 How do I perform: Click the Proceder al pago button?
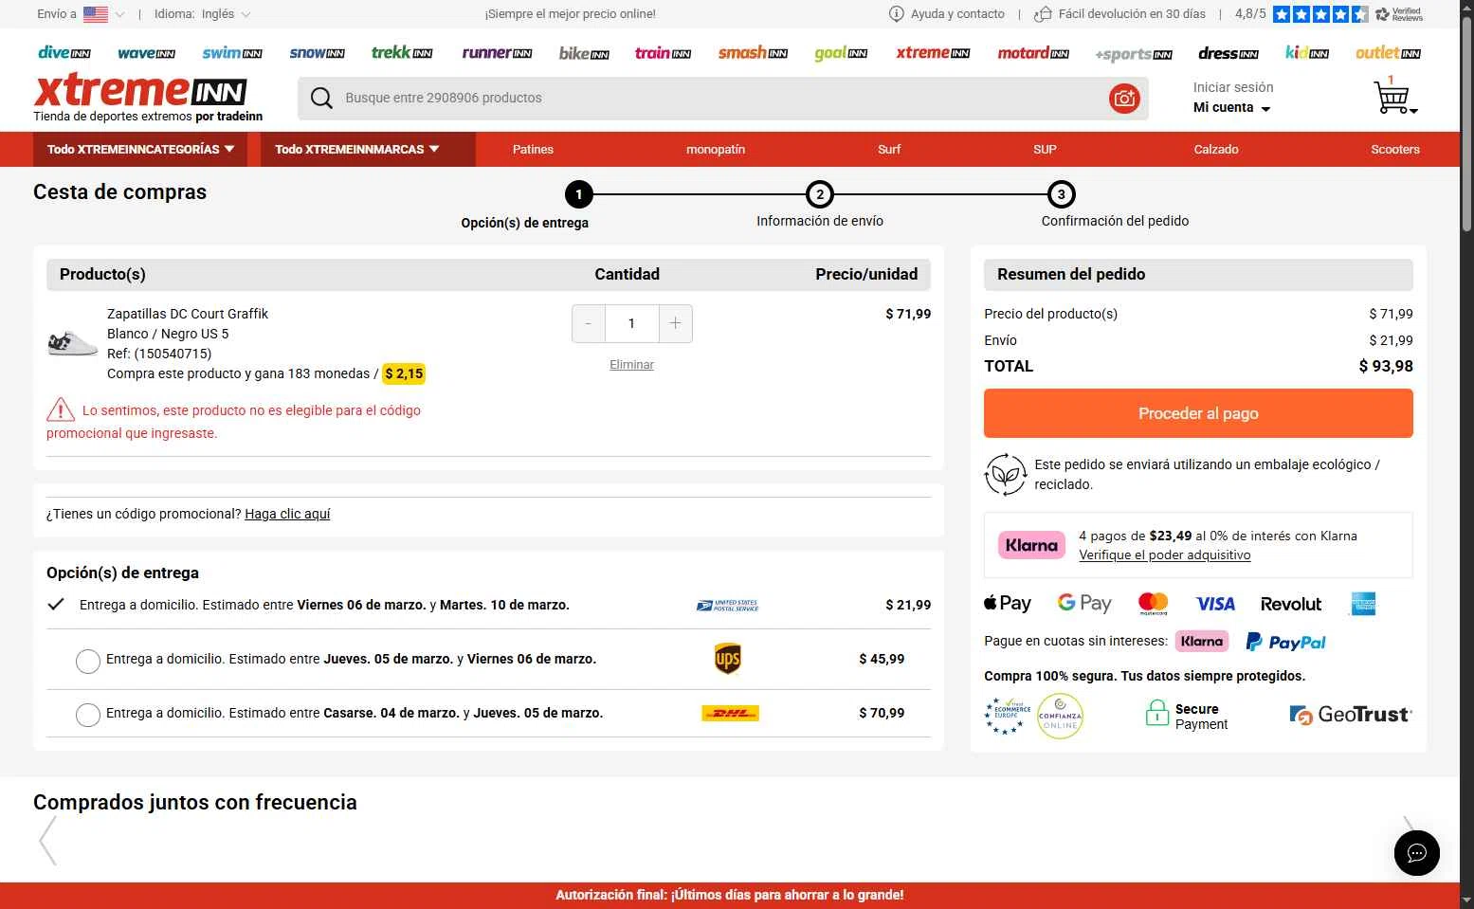[1198, 413]
